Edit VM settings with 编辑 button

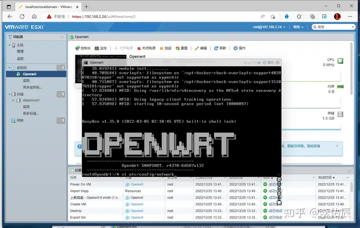tap(200, 48)
